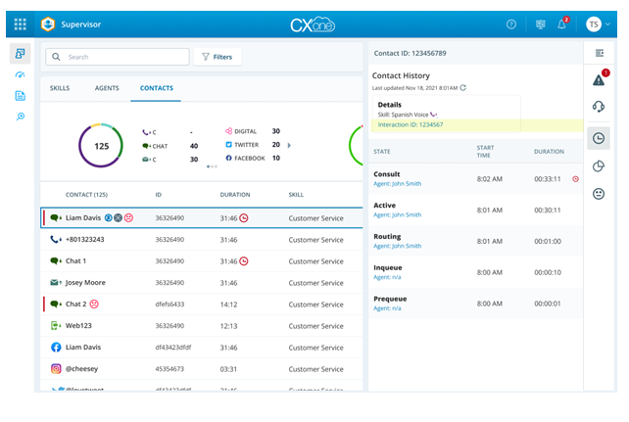Viewport: 629px width, 422px height.
Task: Click the Agent: n/a link under Inqueue
Action: (x=387, y=277)
